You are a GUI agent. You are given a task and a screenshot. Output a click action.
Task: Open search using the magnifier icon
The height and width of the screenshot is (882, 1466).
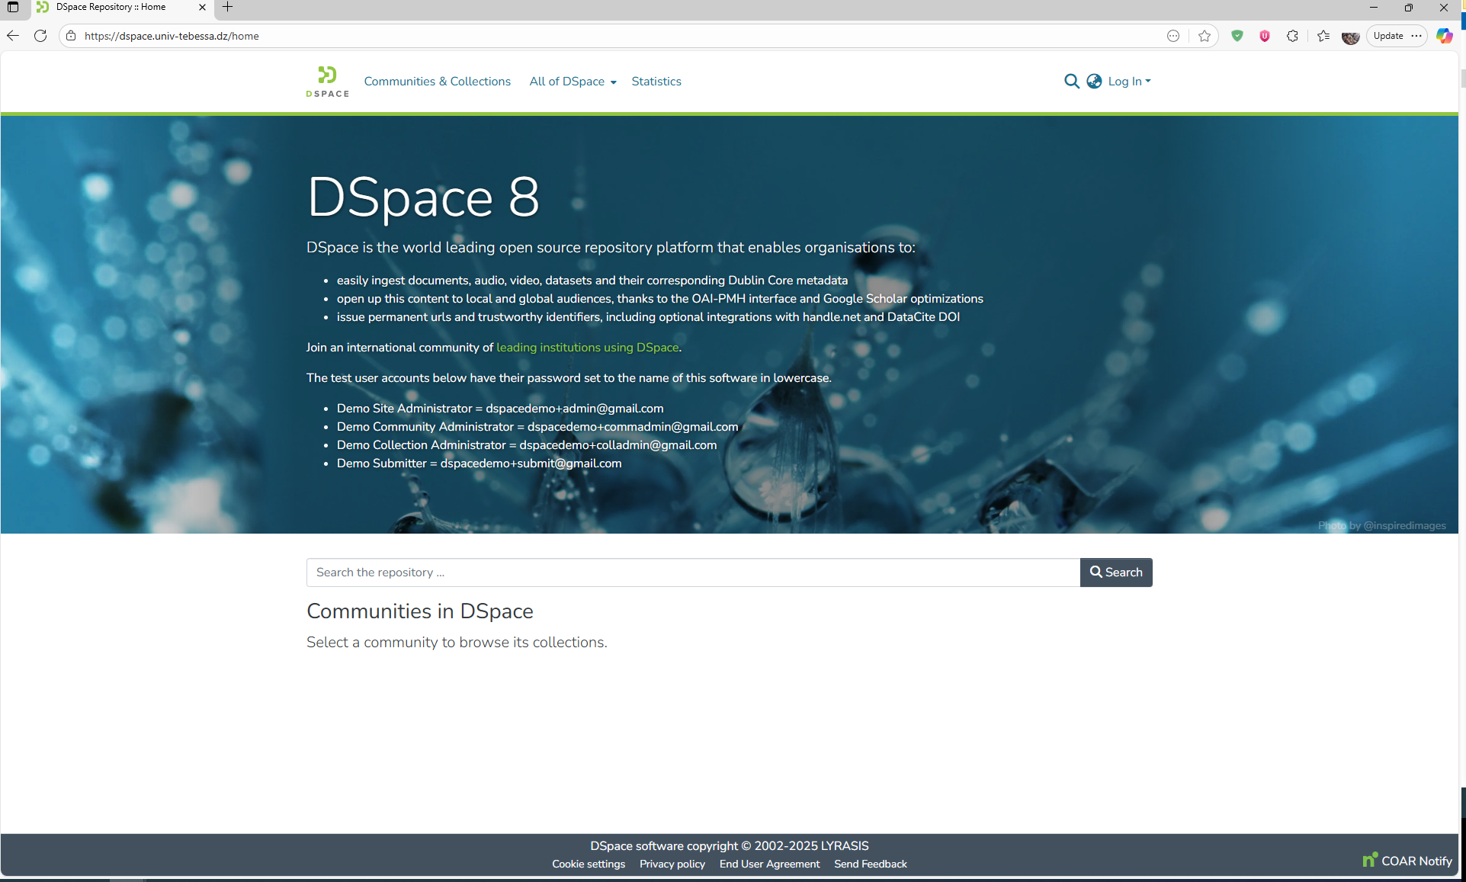point(1071,81)
